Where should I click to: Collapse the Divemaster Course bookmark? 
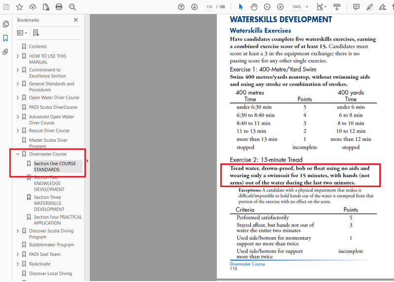[x=18, y=154]
